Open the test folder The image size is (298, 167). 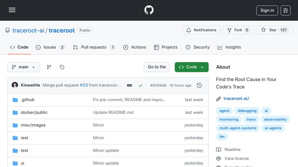(x=24, y=151)
